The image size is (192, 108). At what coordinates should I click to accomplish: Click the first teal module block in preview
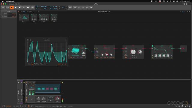coord(39,89)
